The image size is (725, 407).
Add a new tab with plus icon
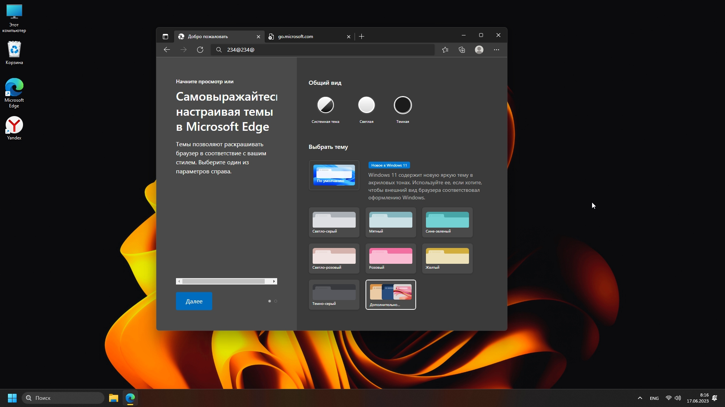point(362,37)
